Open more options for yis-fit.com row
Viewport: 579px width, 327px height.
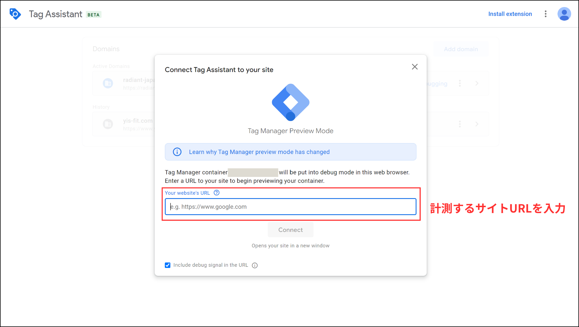(x=460, y=124)
